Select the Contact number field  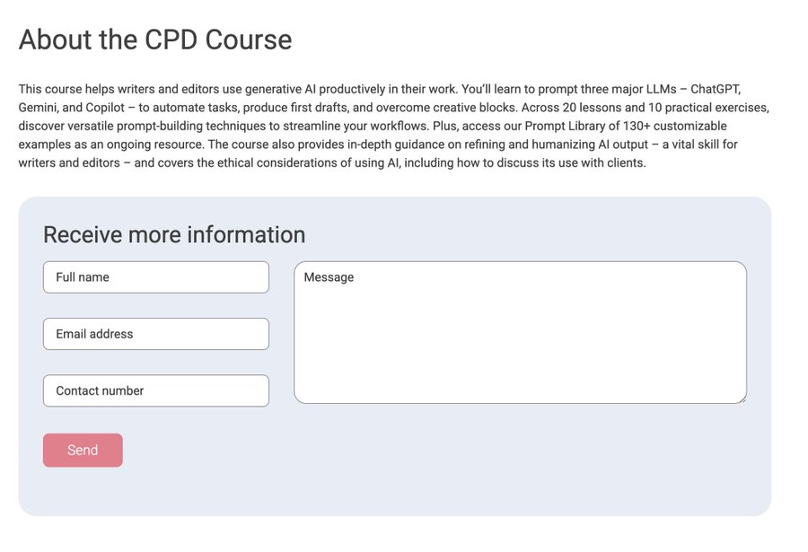pos(155,390)
